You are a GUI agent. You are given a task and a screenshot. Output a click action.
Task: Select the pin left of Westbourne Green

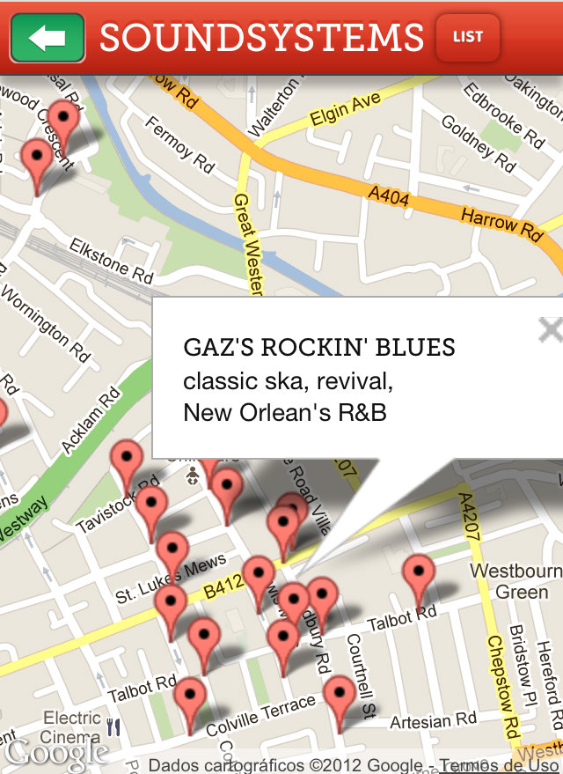click(419, 573)
